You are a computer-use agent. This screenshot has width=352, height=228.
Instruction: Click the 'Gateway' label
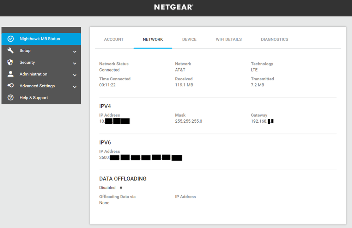tap(259, 115)
